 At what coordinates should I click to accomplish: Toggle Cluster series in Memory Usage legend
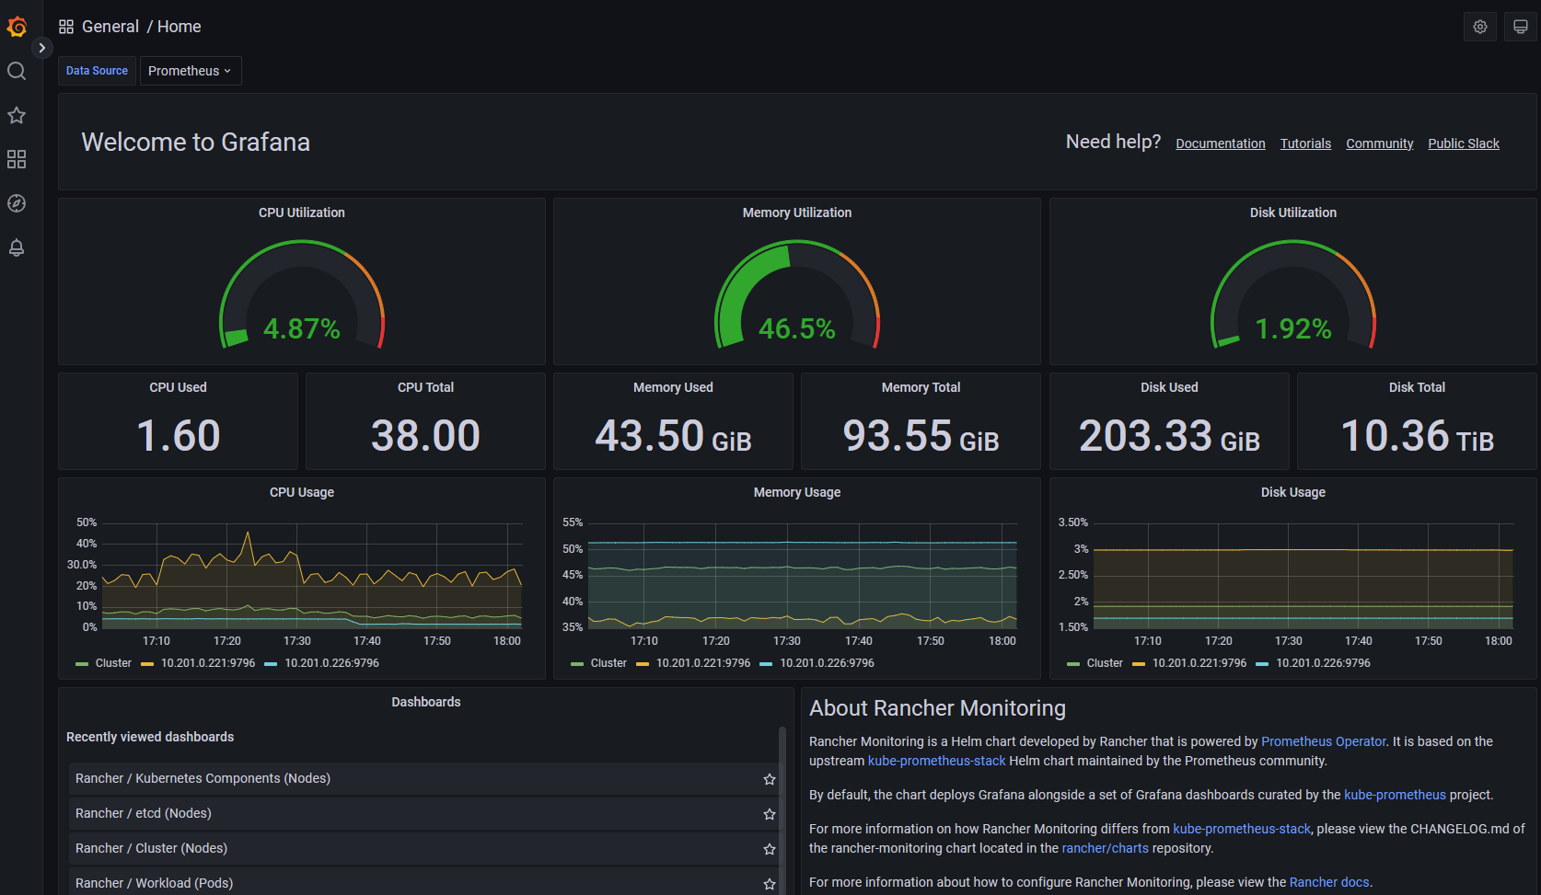(608, 663)
